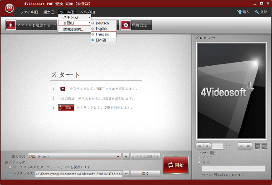
Task: Click the output folder path field
Action: point(78,173)
